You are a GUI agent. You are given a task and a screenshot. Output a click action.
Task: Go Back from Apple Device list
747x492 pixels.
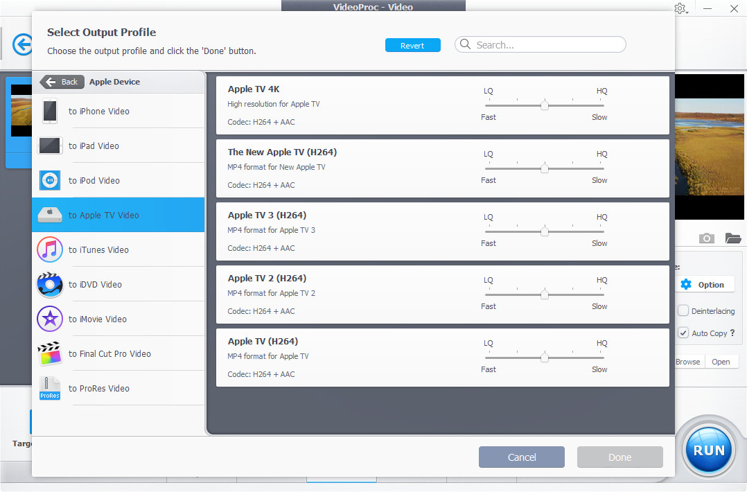[62, 82]
